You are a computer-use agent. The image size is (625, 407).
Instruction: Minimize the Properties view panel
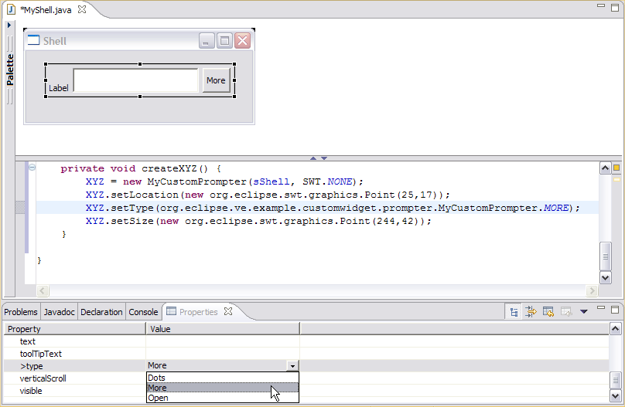point(601,308)
